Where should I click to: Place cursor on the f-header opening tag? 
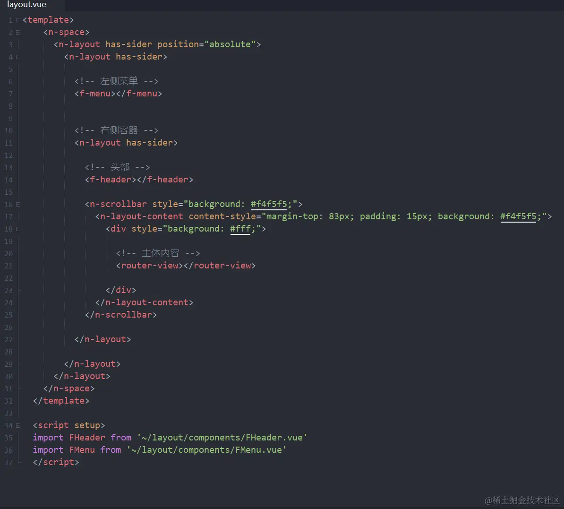(111, 179)
